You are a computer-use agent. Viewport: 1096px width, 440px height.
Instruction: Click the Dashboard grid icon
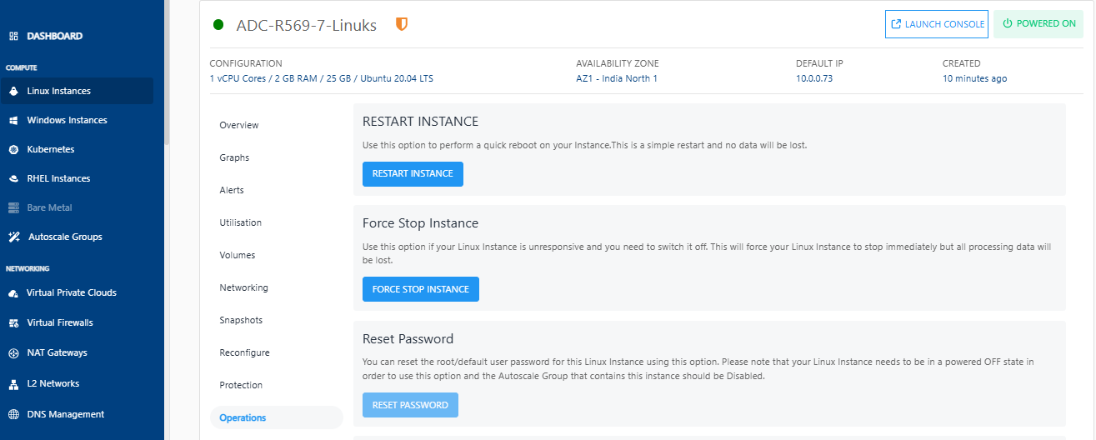13,37
